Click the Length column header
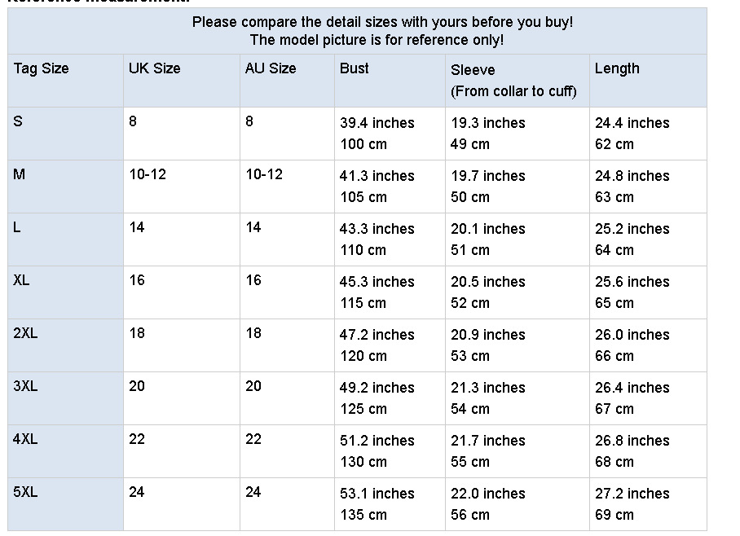The image size is (740, 536). [x=617, y=68]
